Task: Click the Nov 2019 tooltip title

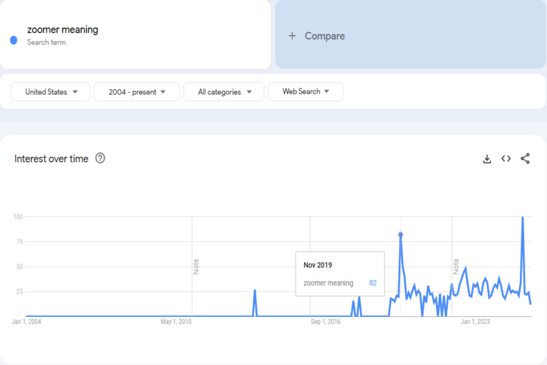Action: [317, 265]
